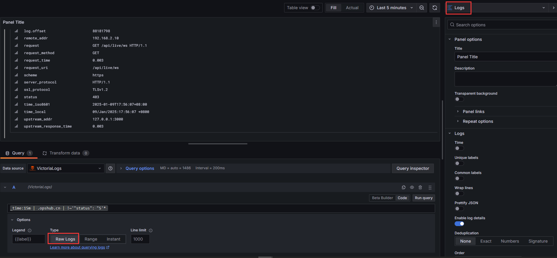Click the zoom out time range icon
Viewport: 557px width, 258px height.
click(x=422, y=8)
